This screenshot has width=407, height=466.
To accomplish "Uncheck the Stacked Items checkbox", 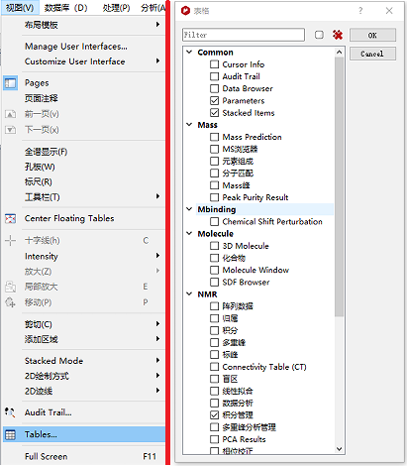I will tap(214, 113).
